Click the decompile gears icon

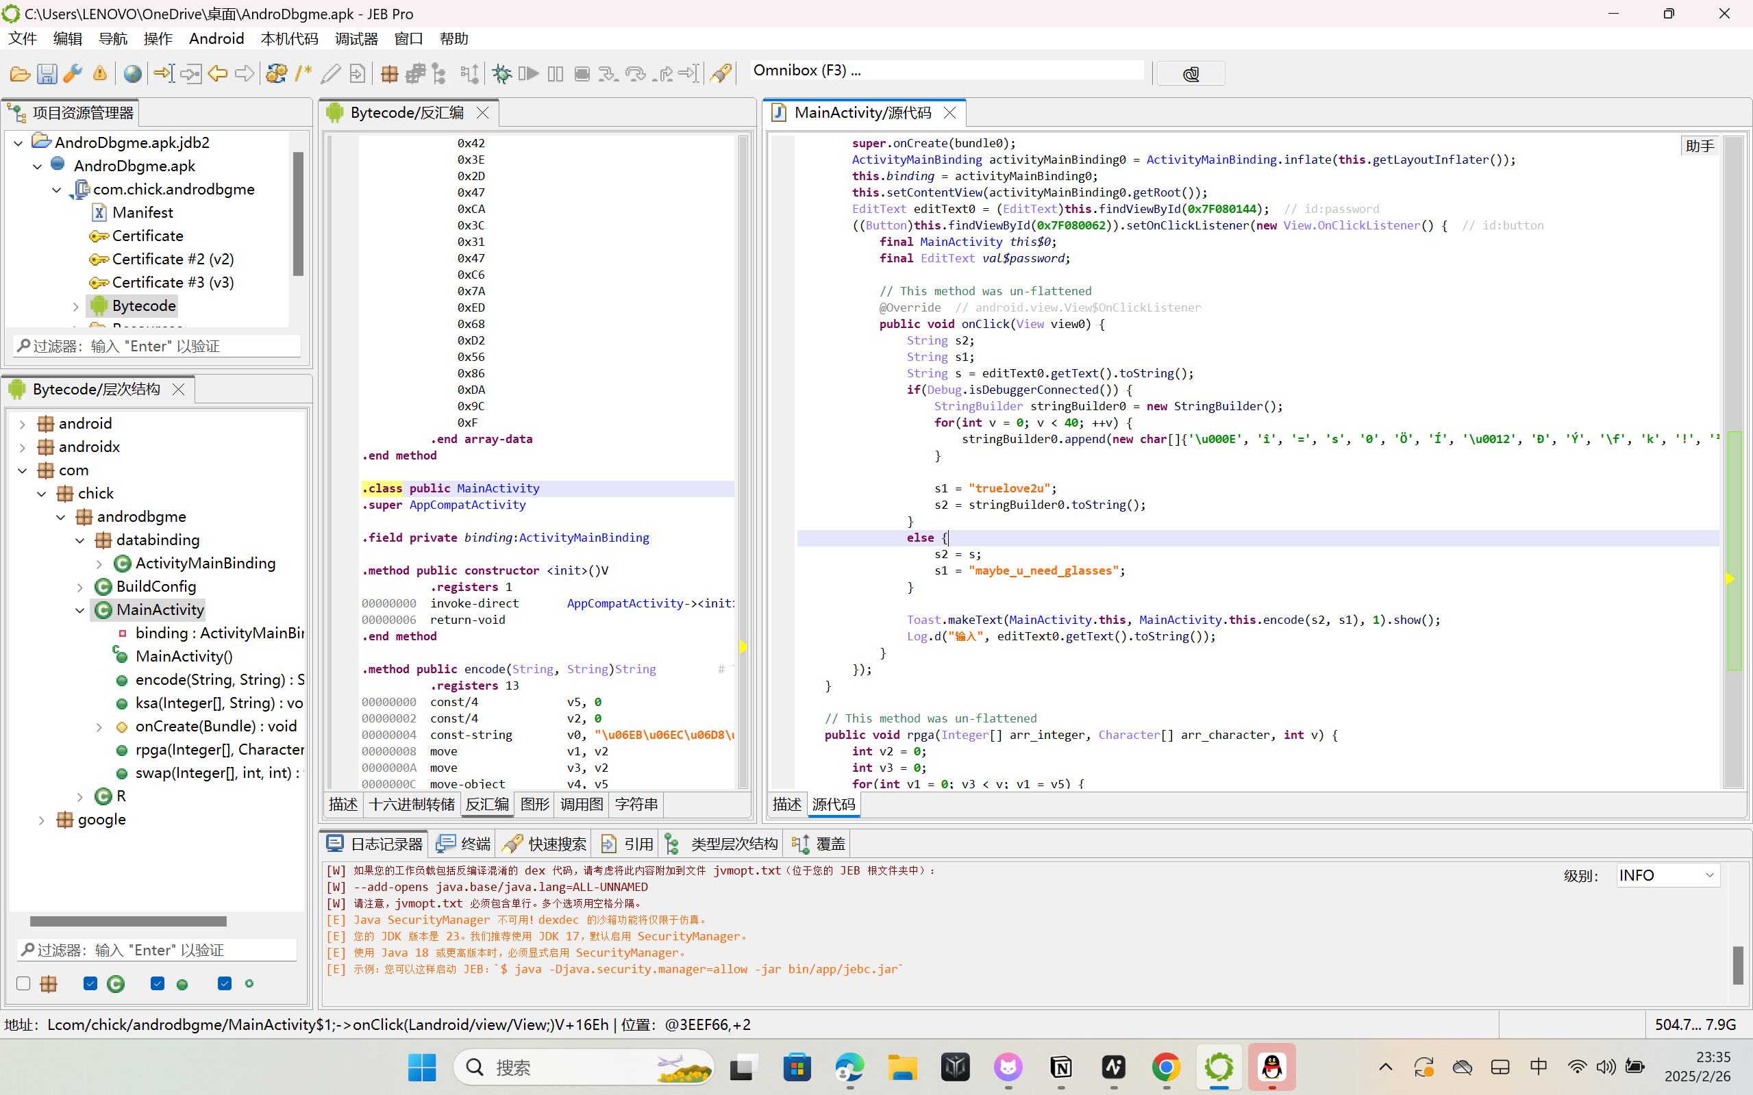tap(276, 73)
